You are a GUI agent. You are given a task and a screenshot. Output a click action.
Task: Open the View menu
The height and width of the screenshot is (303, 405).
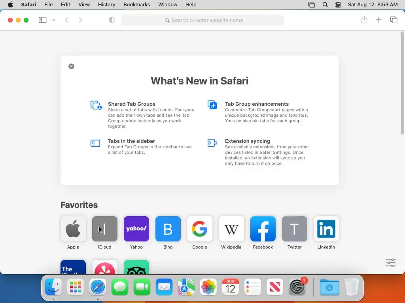click(84, 5)
